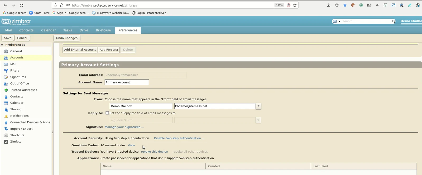
Task: Bookmark page with browser star icon
Action: point(295,5)
